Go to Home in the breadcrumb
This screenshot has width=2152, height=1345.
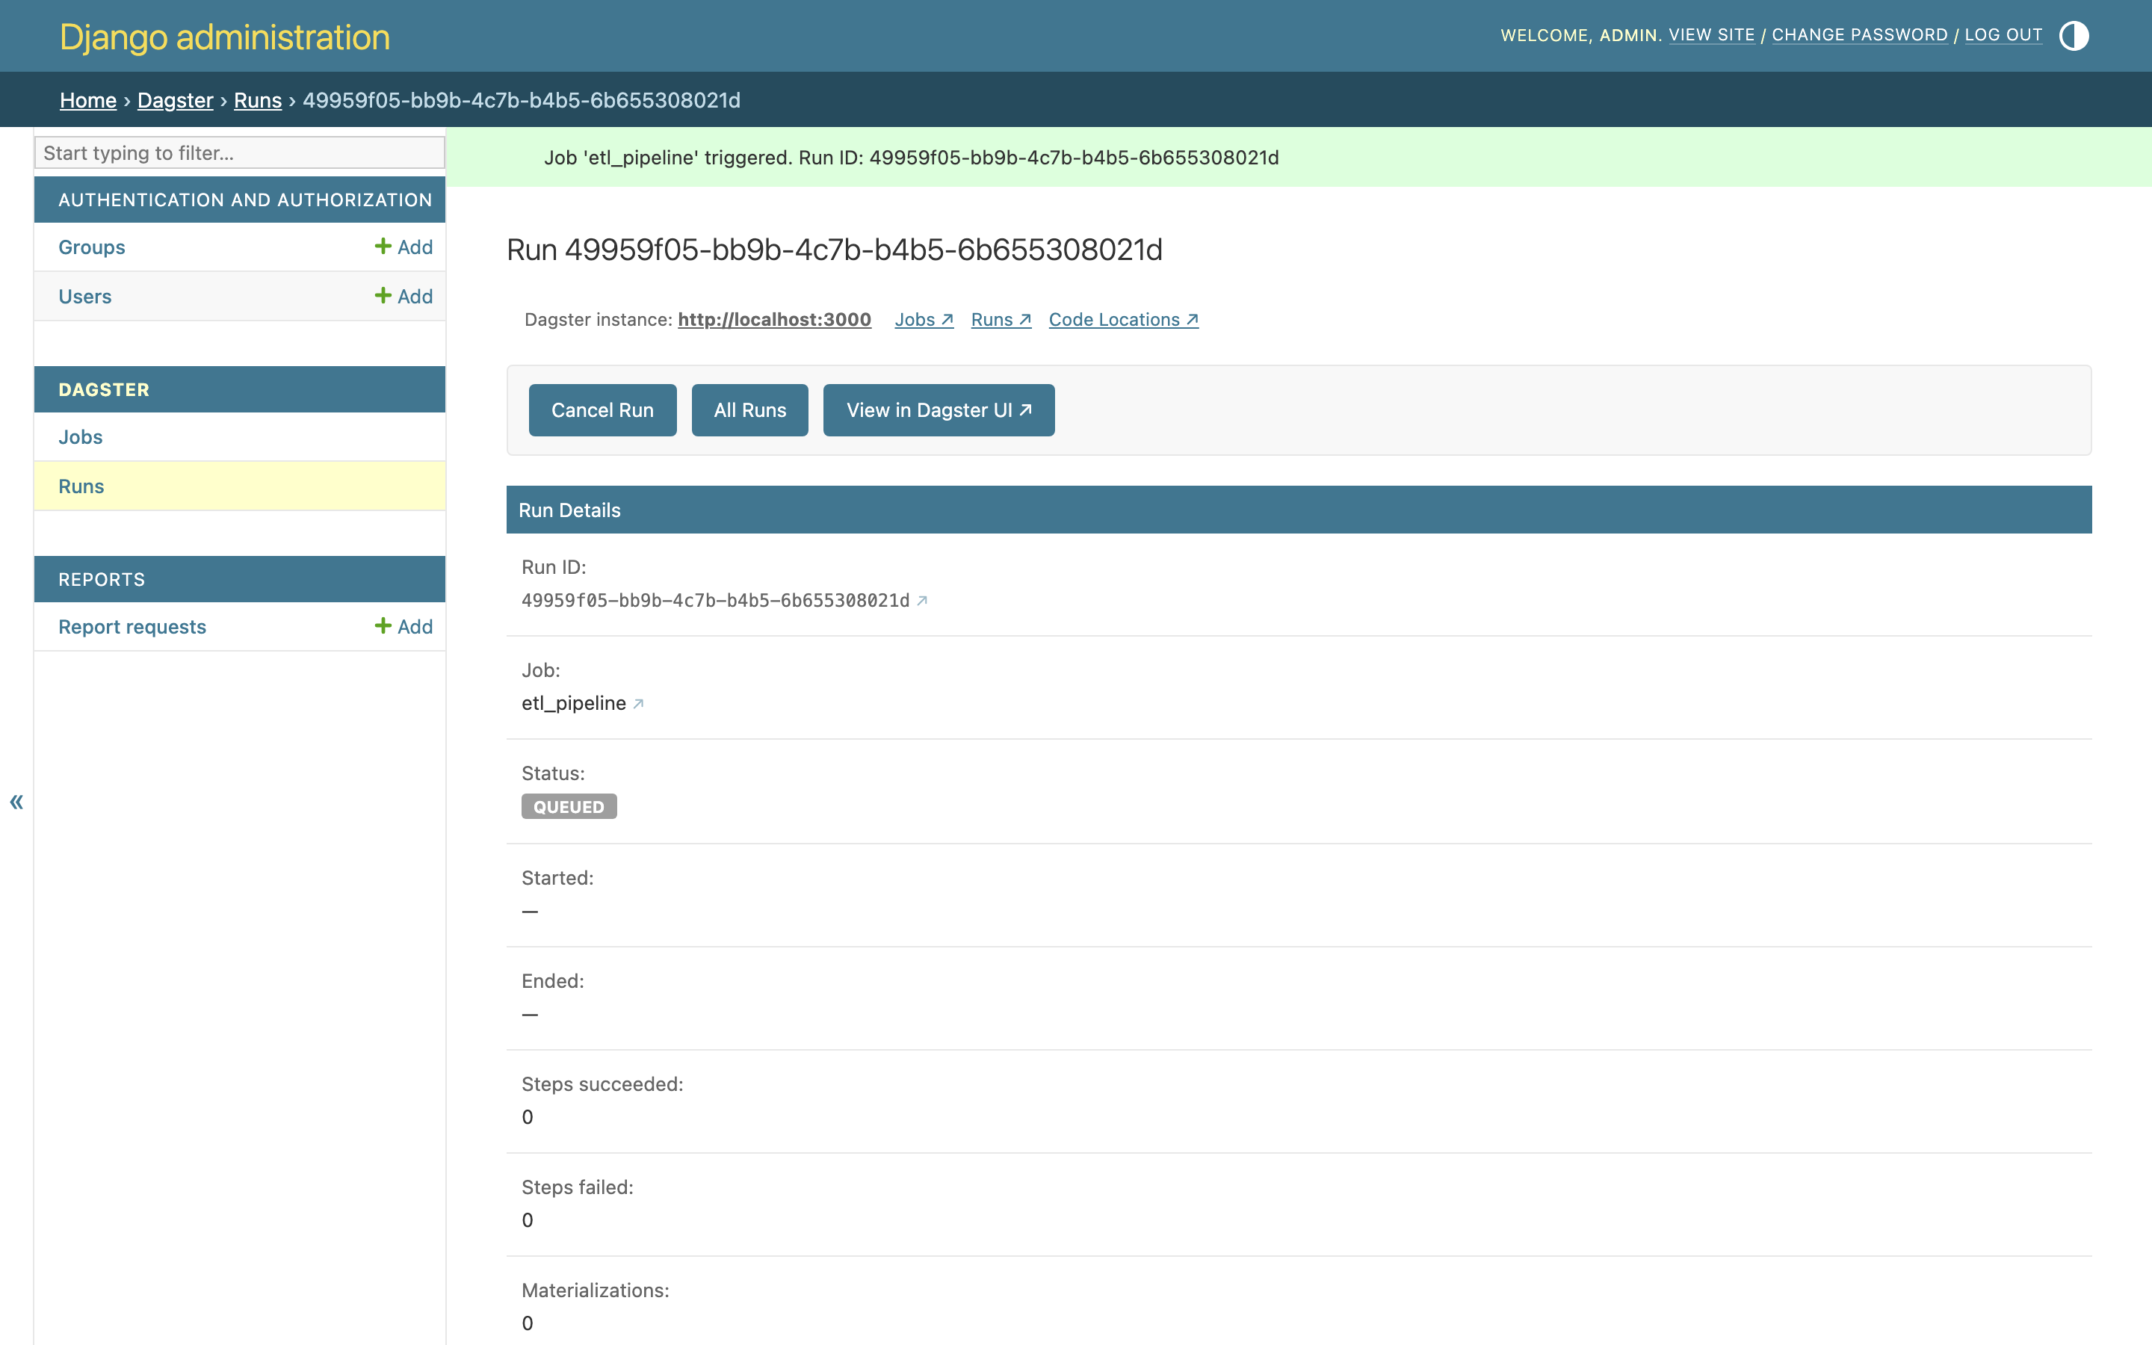[88, 99]
